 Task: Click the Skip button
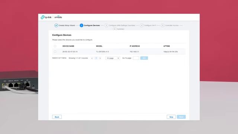[x=171, y=117]
